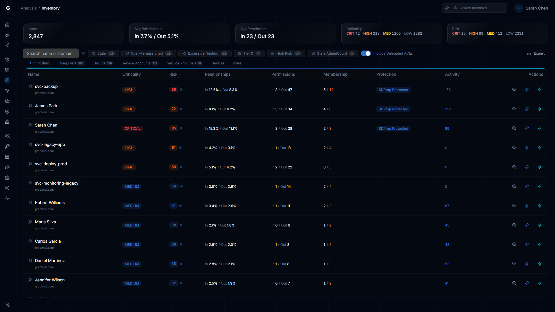The height and width of the screenshot is (312, 555).
Task: Click the key icon in sidebar
Action: pyautogui.click(x=7, y=146)
